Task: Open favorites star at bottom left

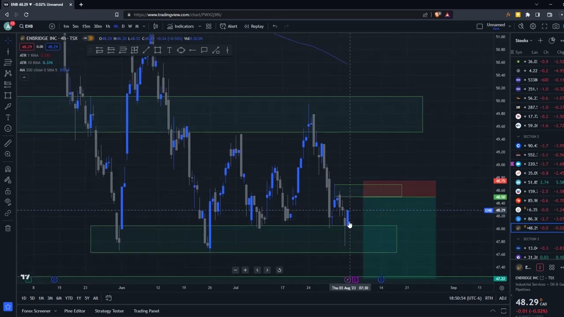Action: [x=8, y=306]
